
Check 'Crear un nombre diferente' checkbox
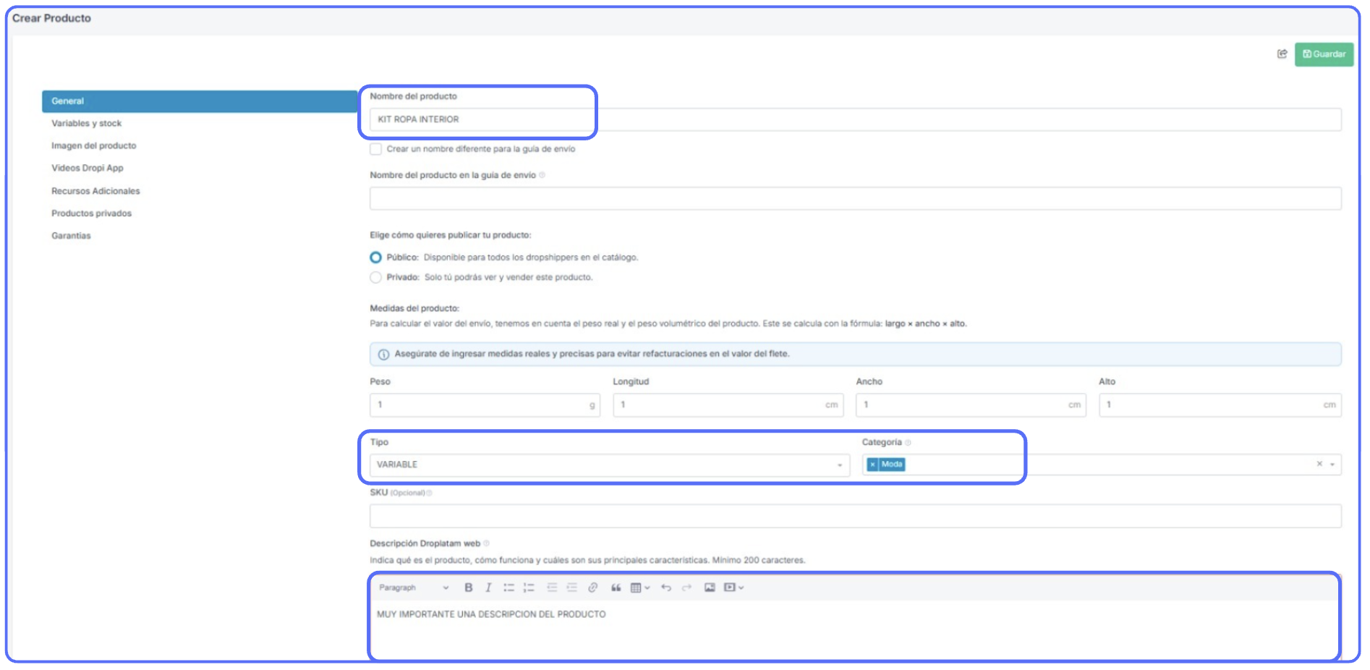pos(375,149)
